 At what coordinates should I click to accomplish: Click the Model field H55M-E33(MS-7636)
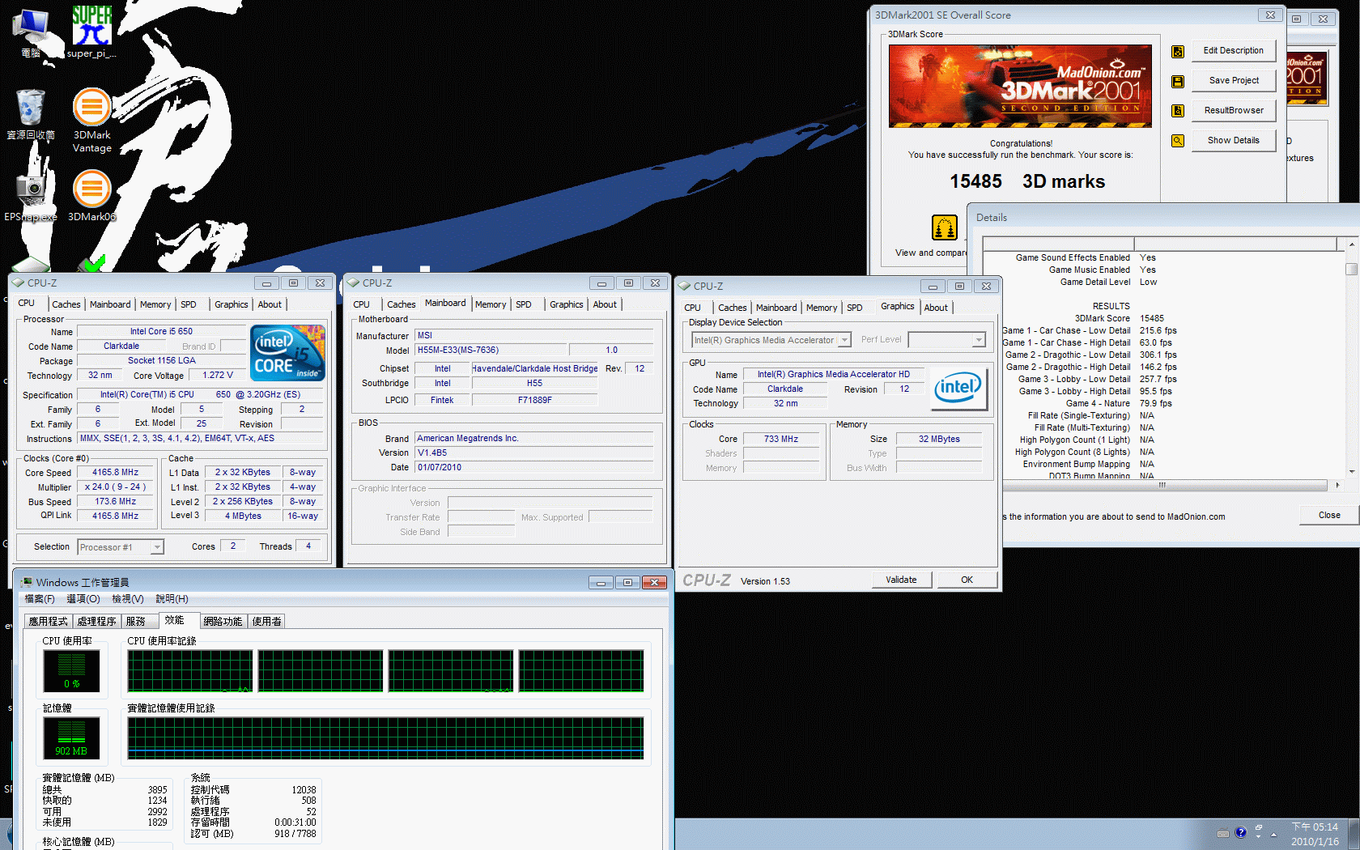click(x=490, y=351)
